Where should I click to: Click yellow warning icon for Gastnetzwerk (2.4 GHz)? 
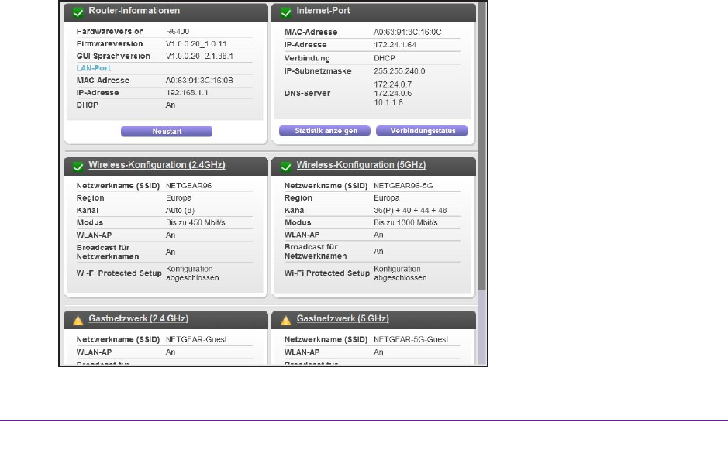click(x=77, y=319)
